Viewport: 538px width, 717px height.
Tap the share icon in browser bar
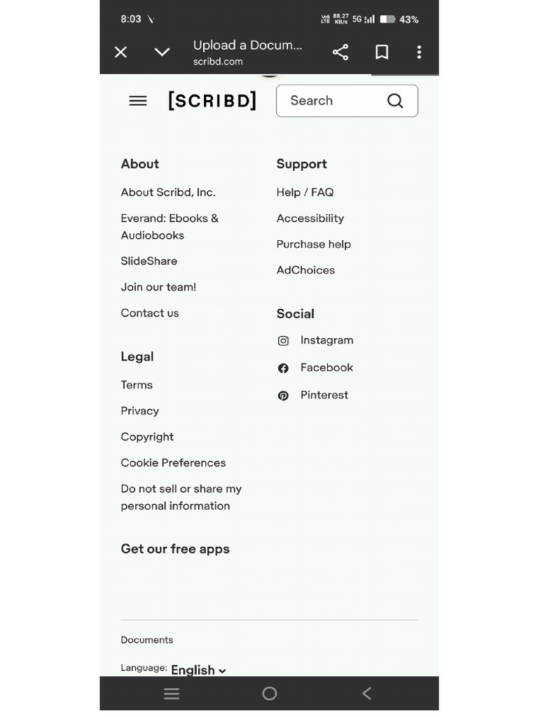click(x=340, y=53)
